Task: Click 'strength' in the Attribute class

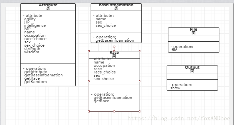Action: (x=32, y=49)
